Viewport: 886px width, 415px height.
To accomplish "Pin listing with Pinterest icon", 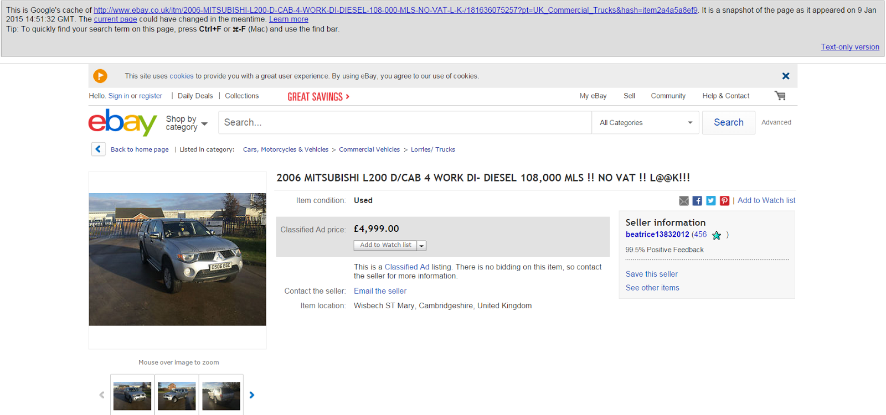I will coord(724,201).
